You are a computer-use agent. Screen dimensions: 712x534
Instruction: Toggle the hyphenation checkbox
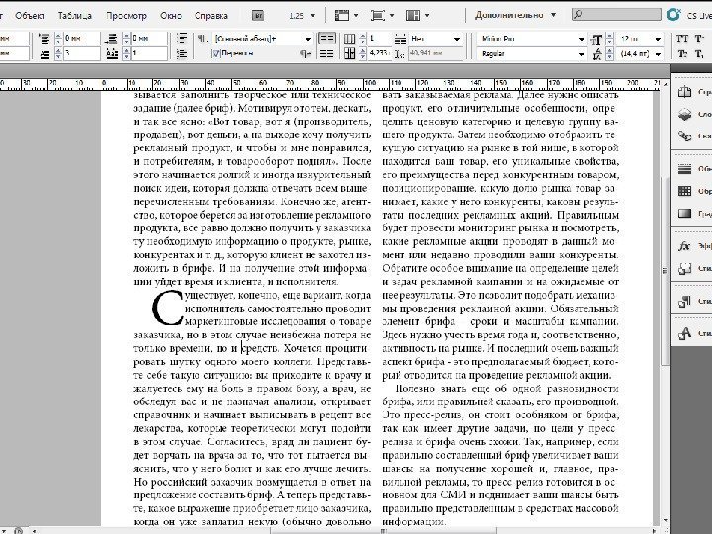point(216,54)
